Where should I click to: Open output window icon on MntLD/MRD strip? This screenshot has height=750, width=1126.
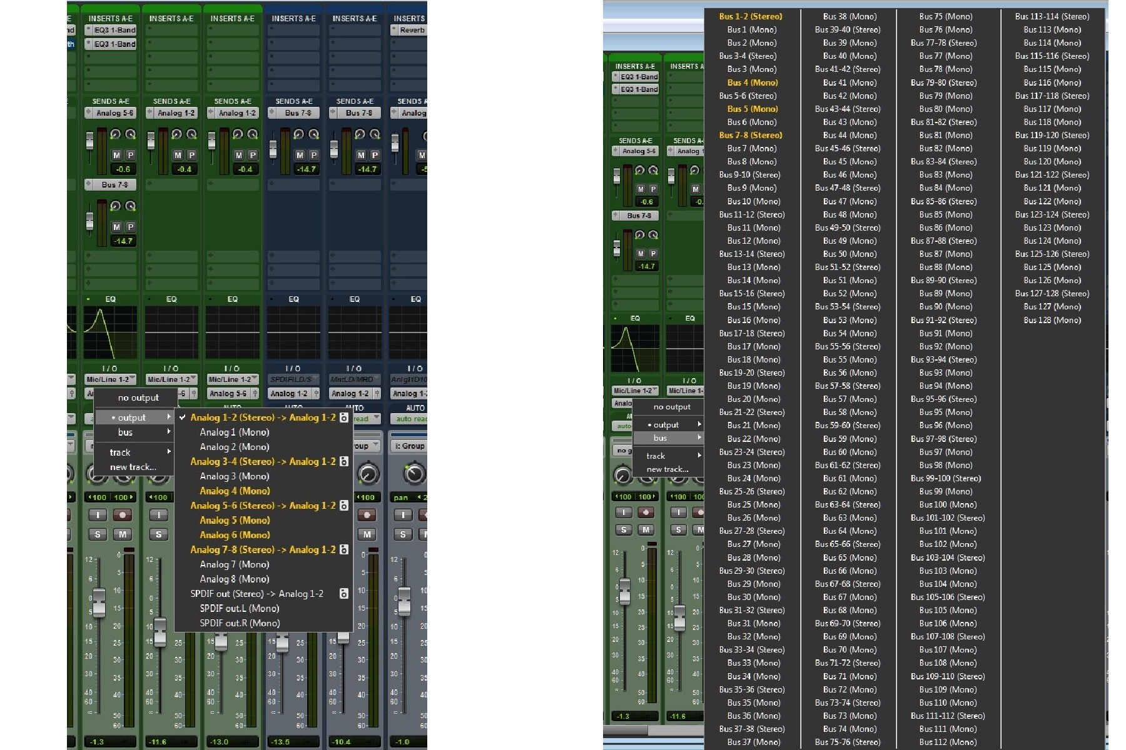tap(377, 393)
